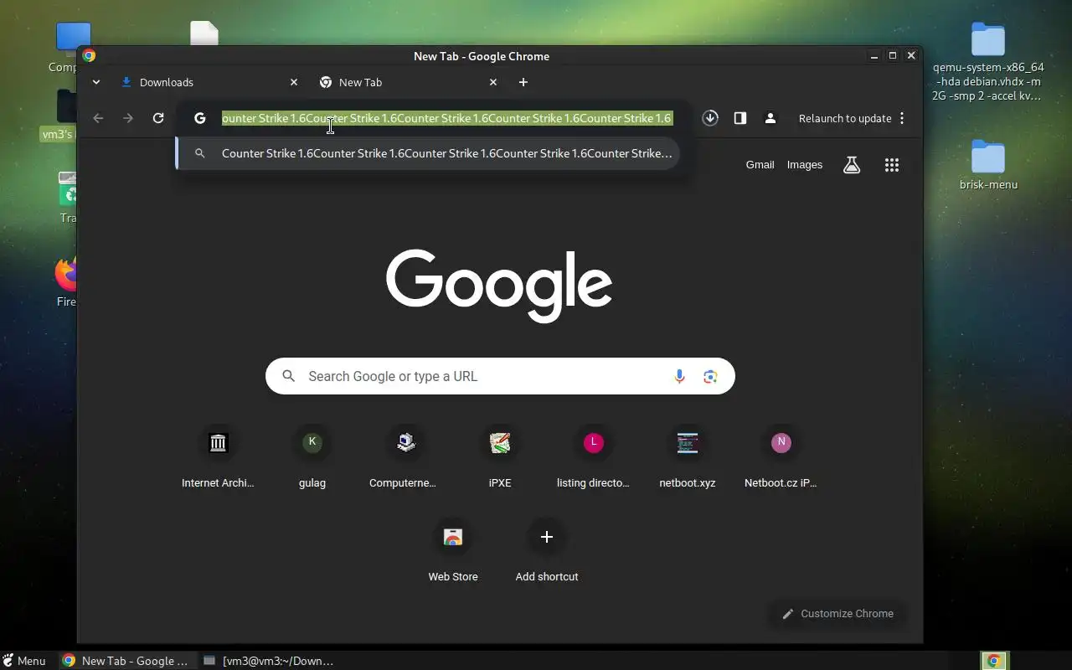Open Chrome's three-dot menu
This screenshot has height=670, width=1072.
pos(902,118)
